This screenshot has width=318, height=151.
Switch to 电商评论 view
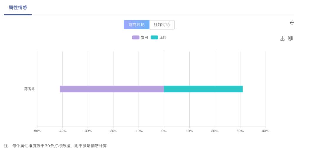(x=136, y=25)
